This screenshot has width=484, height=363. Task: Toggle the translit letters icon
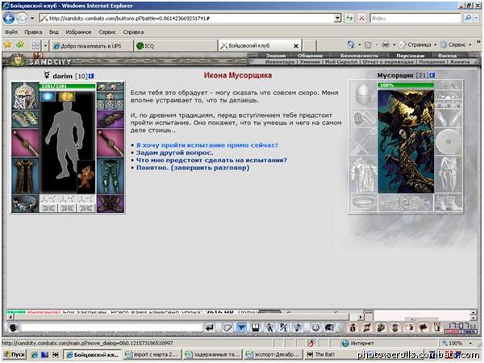(283, 328)
